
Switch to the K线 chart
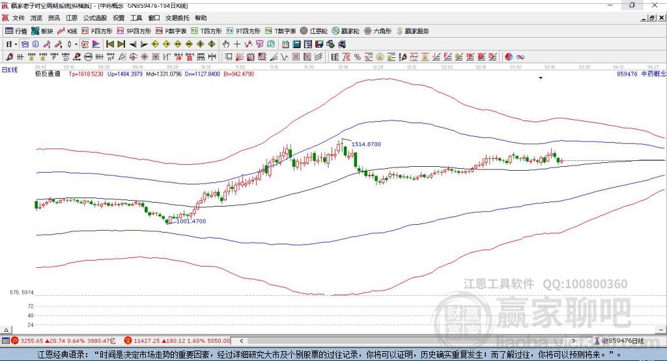click(x=67, y=31)
